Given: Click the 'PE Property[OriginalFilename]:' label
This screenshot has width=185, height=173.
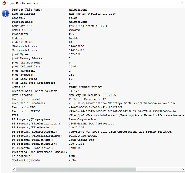Looking at the screenshot, I should tap(37, 136).
